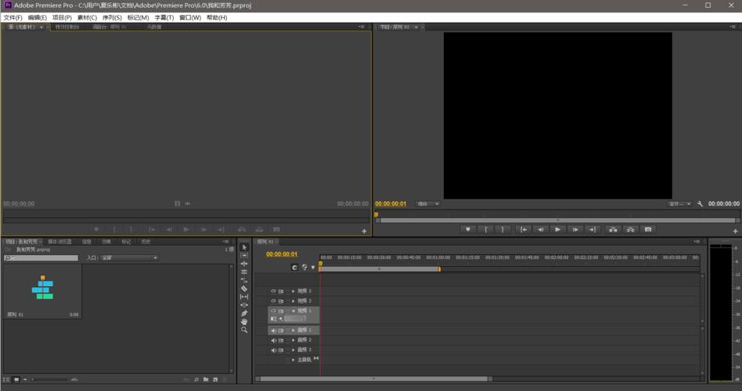This screenshot has width=742, height=391.
Task: Click the New Bin folder icon
Action: coord(206,380)
